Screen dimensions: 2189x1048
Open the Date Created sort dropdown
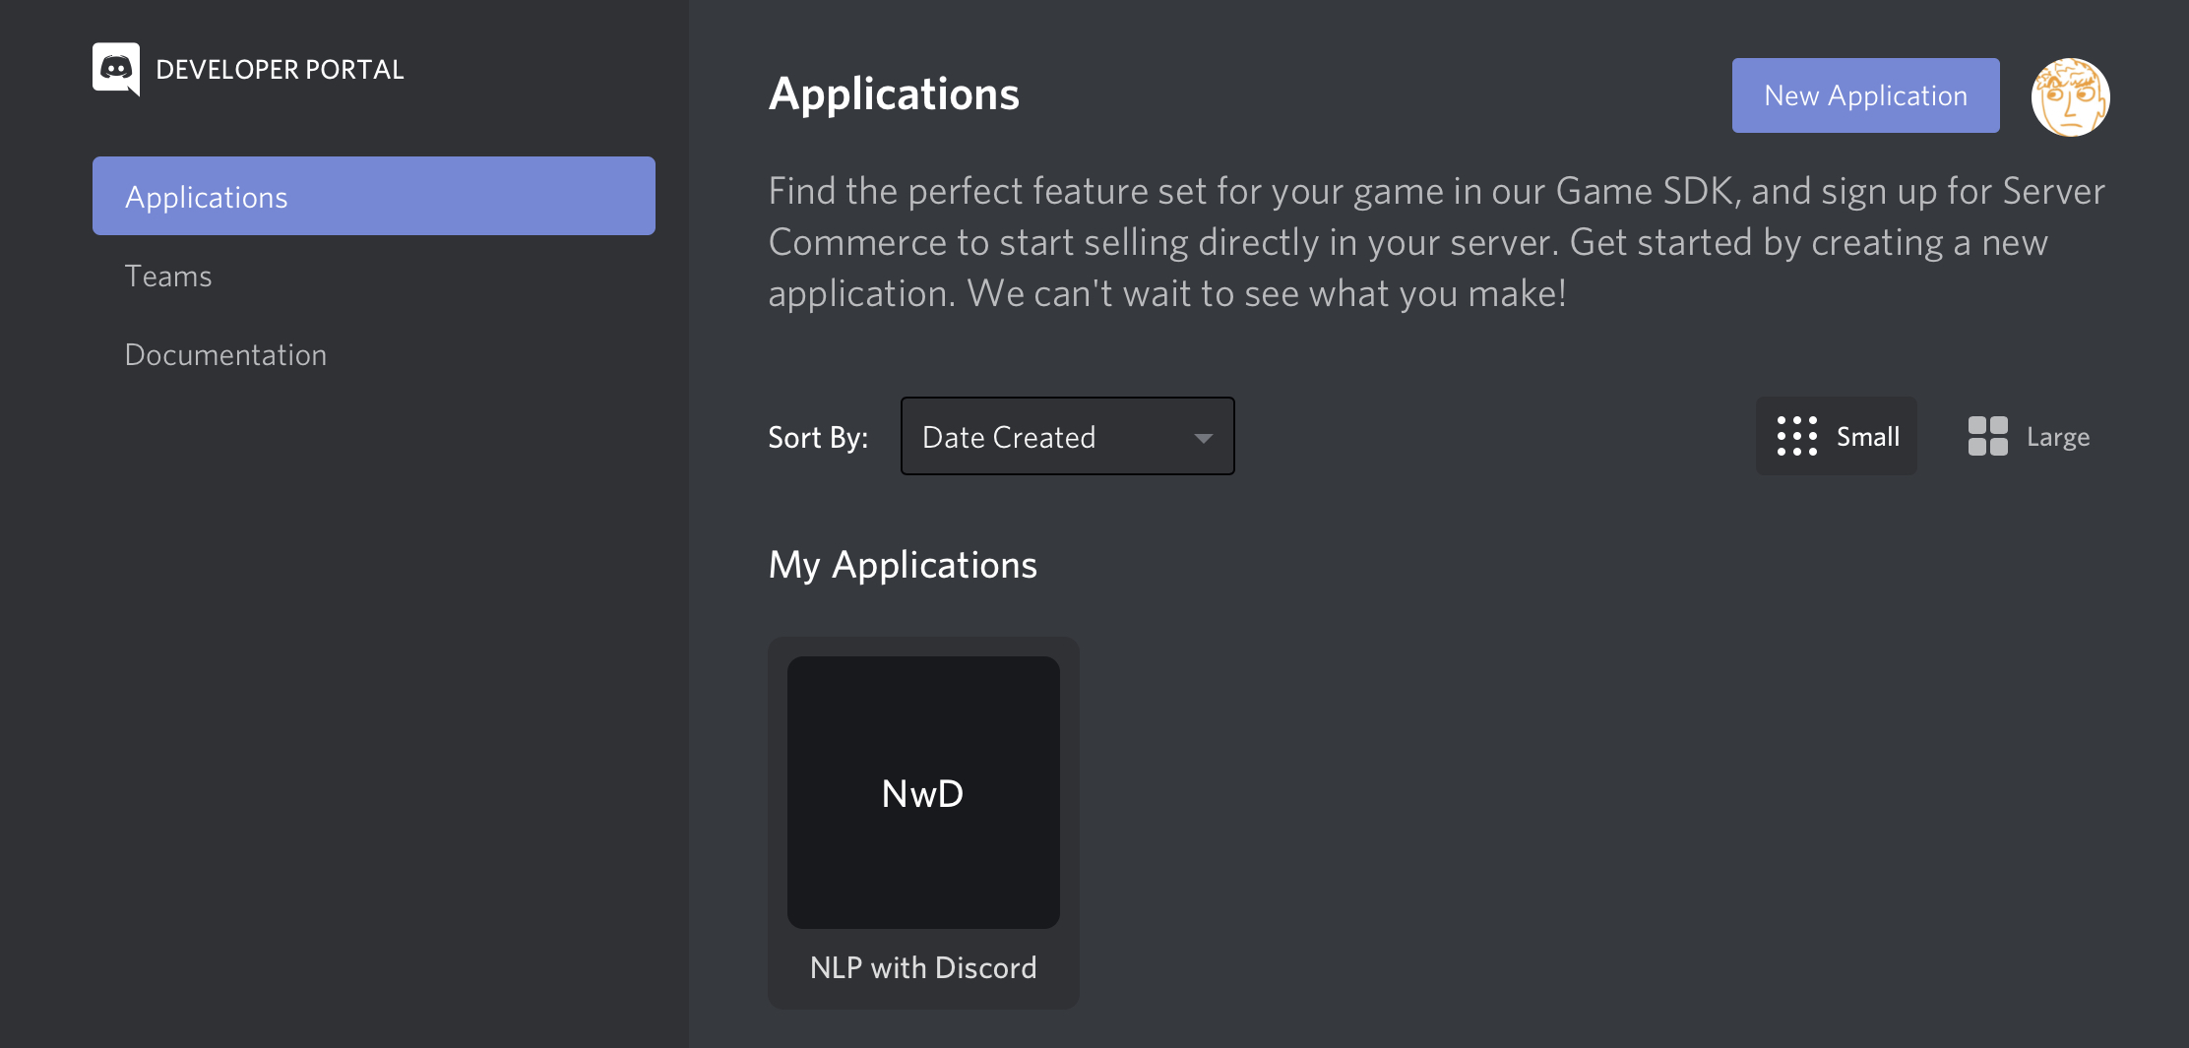(1067, 436)
